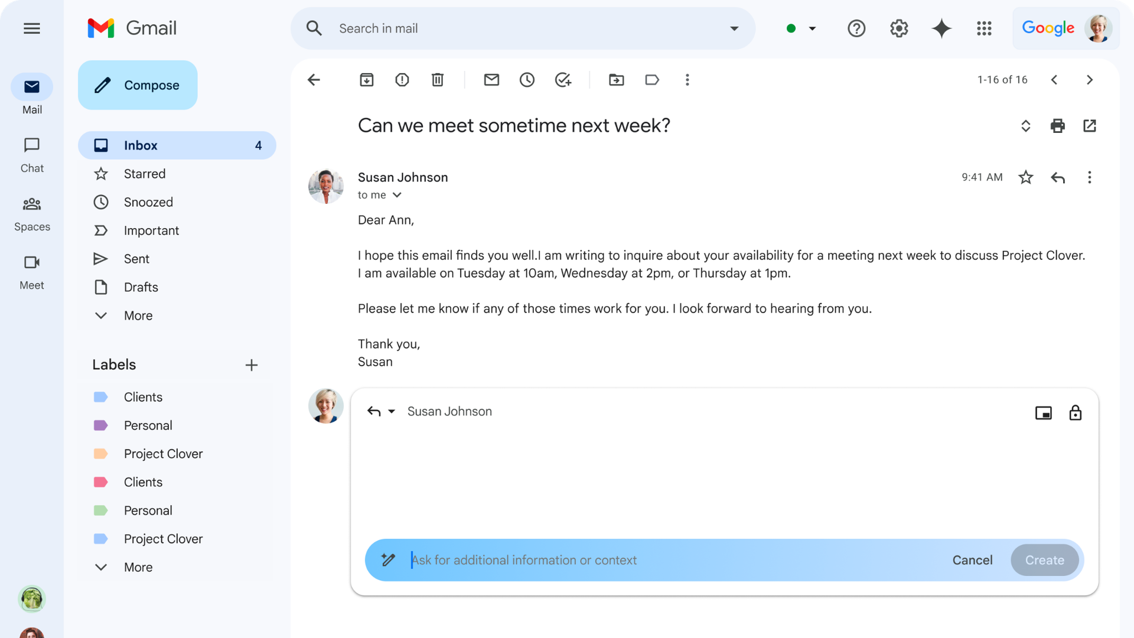
Task: Open the Gemini sparkle feature
Action: (x=941, y=28)
